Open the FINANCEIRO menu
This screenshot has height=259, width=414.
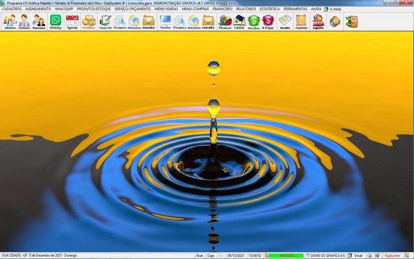click(x=223, y=9)
